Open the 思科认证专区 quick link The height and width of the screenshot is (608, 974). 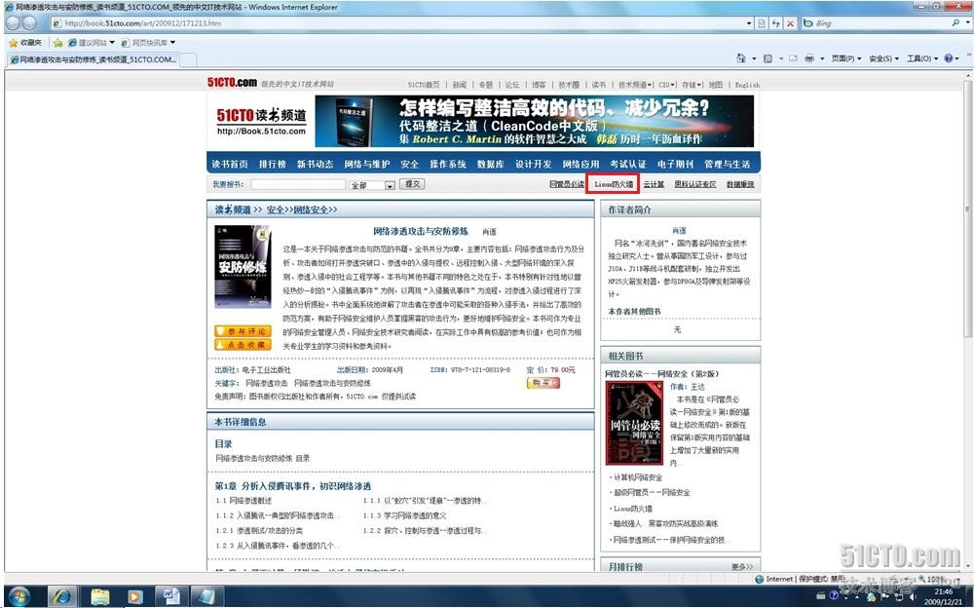pyautogui.click(x=695, y=184)
